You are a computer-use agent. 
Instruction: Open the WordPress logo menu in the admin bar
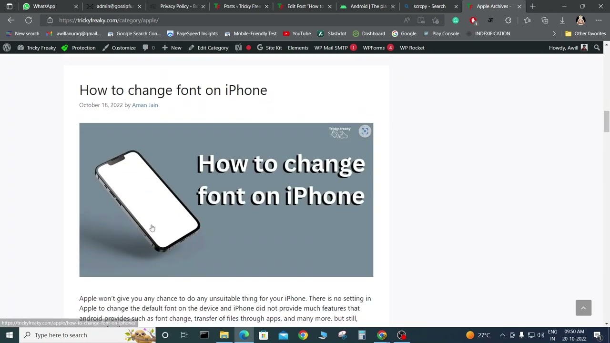[x=7, y=48]
